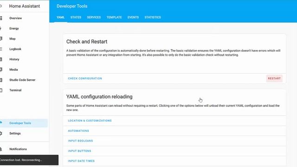Screen dimensions: 297x167
Task: Click YAML configuration reloading heading
Action: 99,96
